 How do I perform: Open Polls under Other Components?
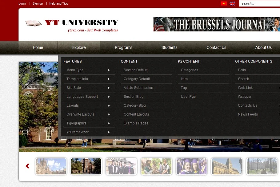[242, 70]
